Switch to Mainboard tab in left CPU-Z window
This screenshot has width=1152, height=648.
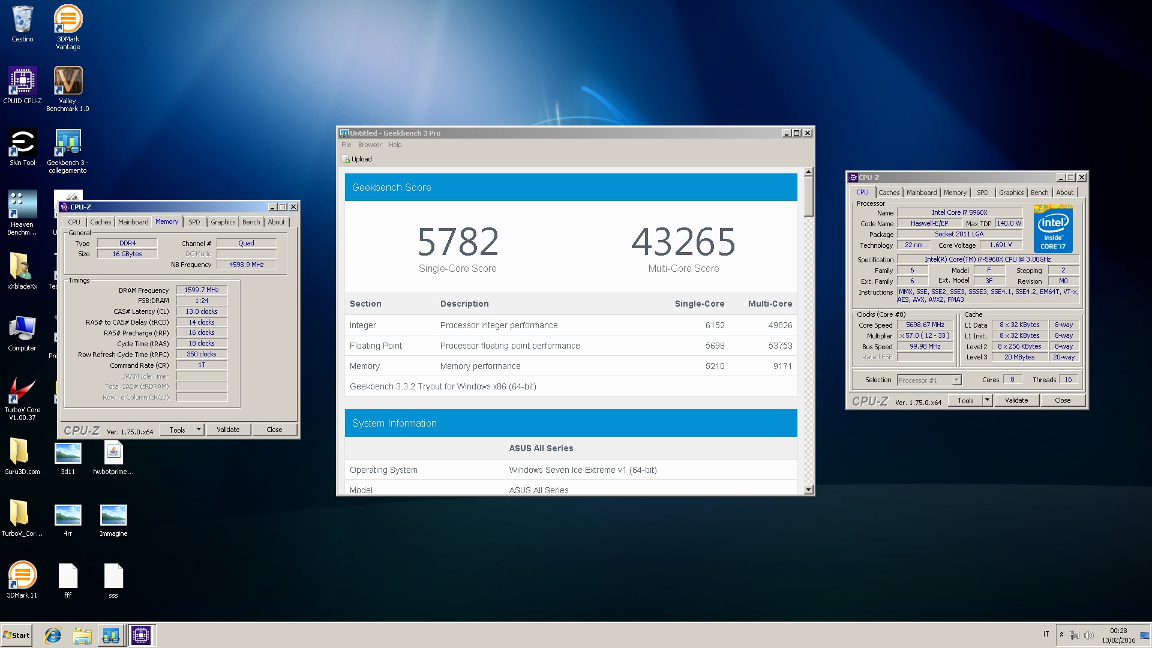tap(133, 222)
